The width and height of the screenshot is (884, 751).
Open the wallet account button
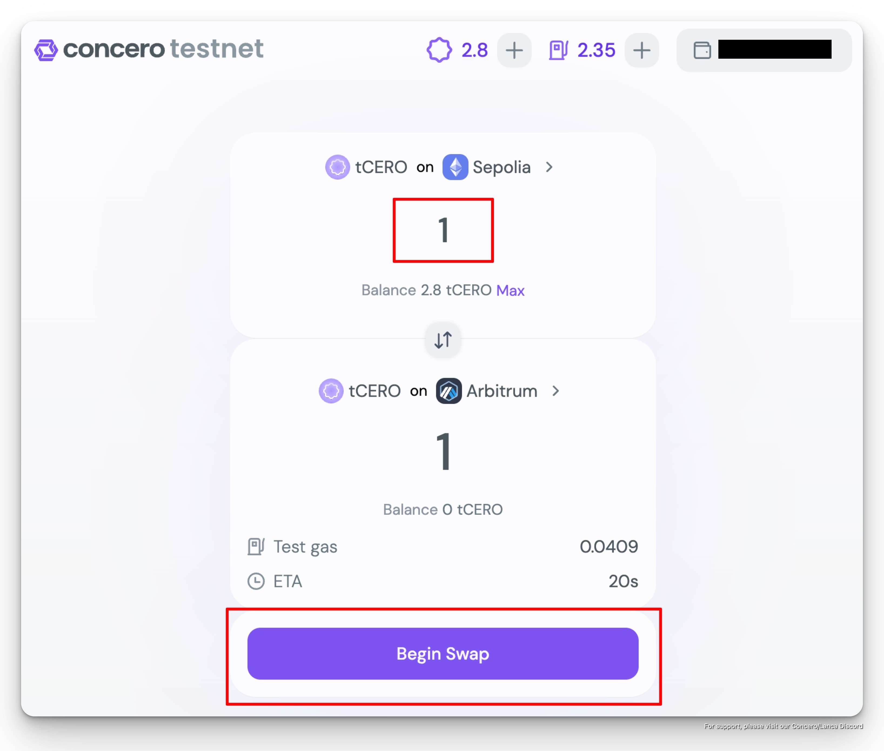click(x=764, y=50)
